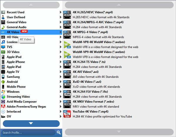Click the 4K MPEG-4 Video format icon
Screen dimensions: 176x137
pos(67,34)
